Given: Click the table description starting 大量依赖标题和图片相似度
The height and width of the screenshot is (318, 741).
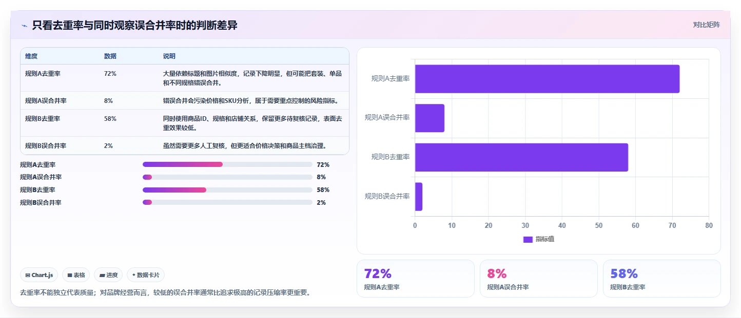Looking at the screenshot, I should 252,78.
